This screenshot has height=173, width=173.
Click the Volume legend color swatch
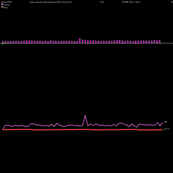click(2, 4)
